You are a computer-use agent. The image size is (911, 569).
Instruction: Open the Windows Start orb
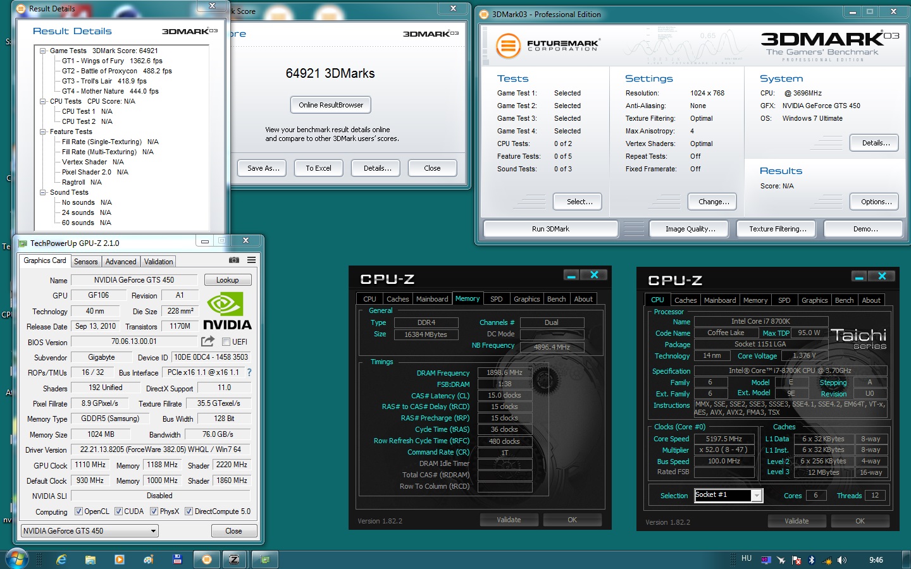pyautogui.click(x=16, y=559)
